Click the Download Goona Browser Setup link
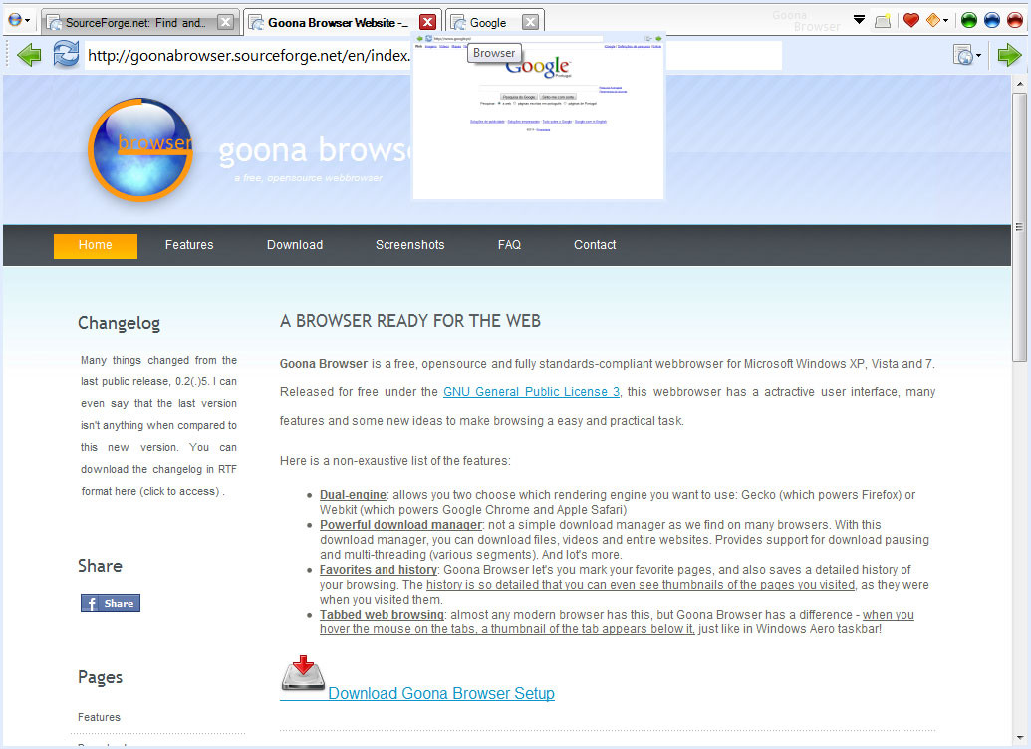 [x=441, y=694]
